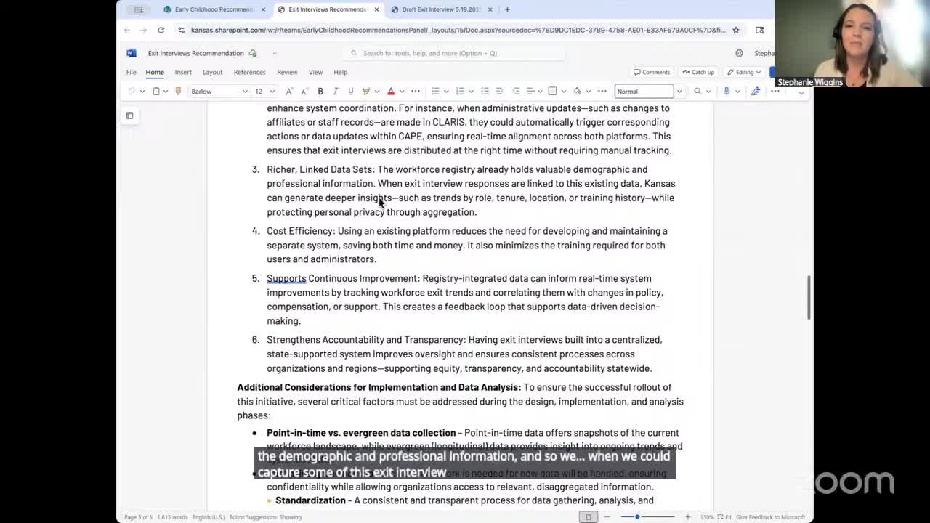Select the Italic formatting icon
This screenshot has width=930, height=523.
[x=335, y=91]
